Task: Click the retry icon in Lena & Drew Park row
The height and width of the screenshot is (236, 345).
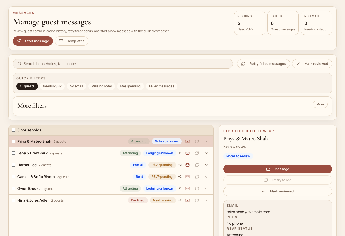Action: pyautogui.click(x=197, y=153)
